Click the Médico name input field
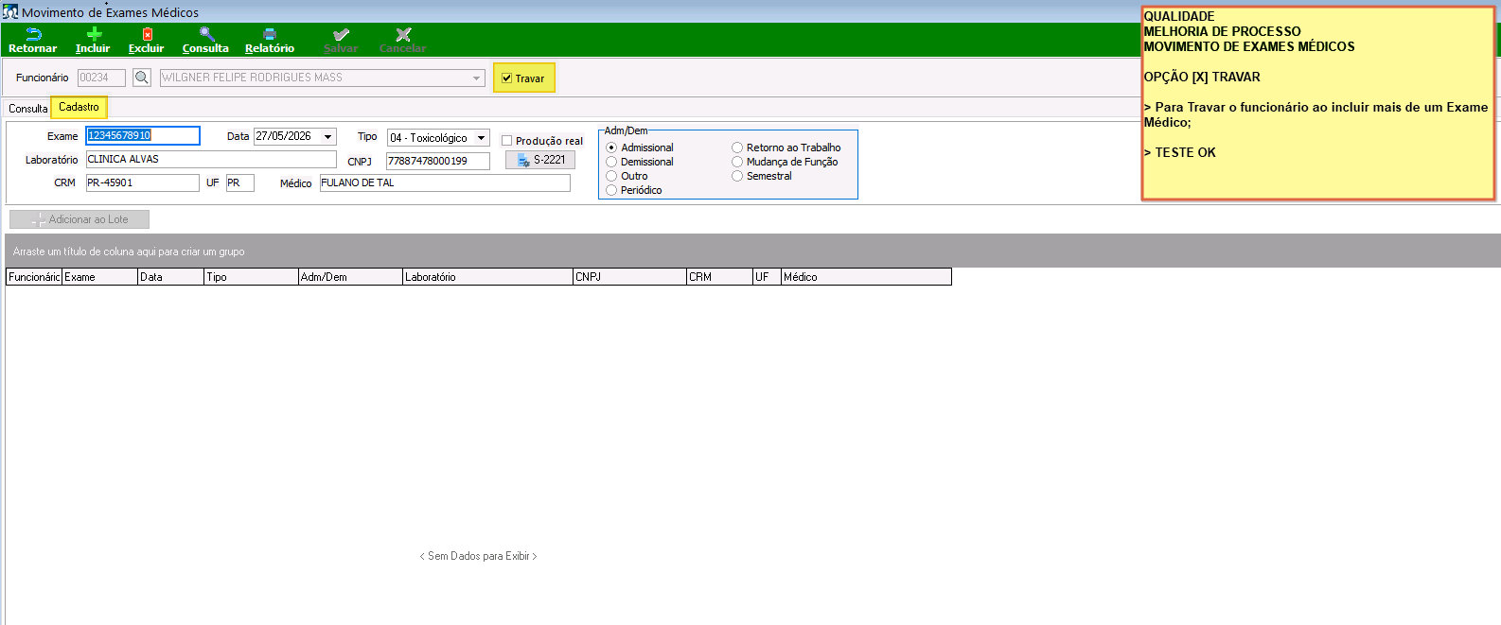Viewport: 1501px width, 625px height. pos(445,182)
